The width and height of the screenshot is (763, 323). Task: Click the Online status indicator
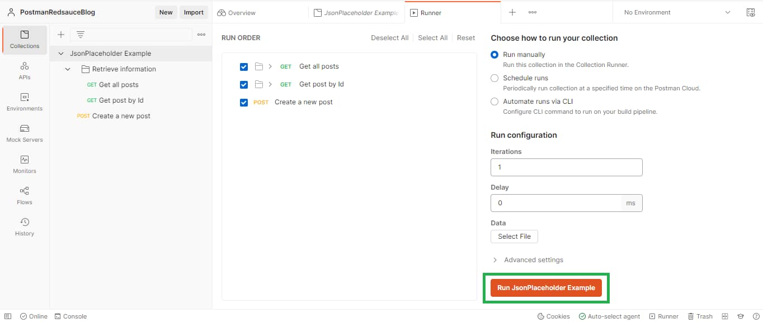point(34,316)
